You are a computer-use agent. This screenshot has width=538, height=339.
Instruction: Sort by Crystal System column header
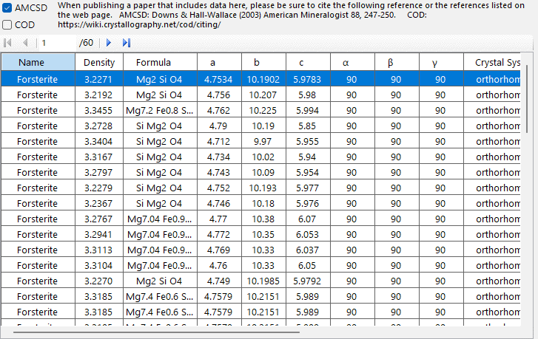492,62
